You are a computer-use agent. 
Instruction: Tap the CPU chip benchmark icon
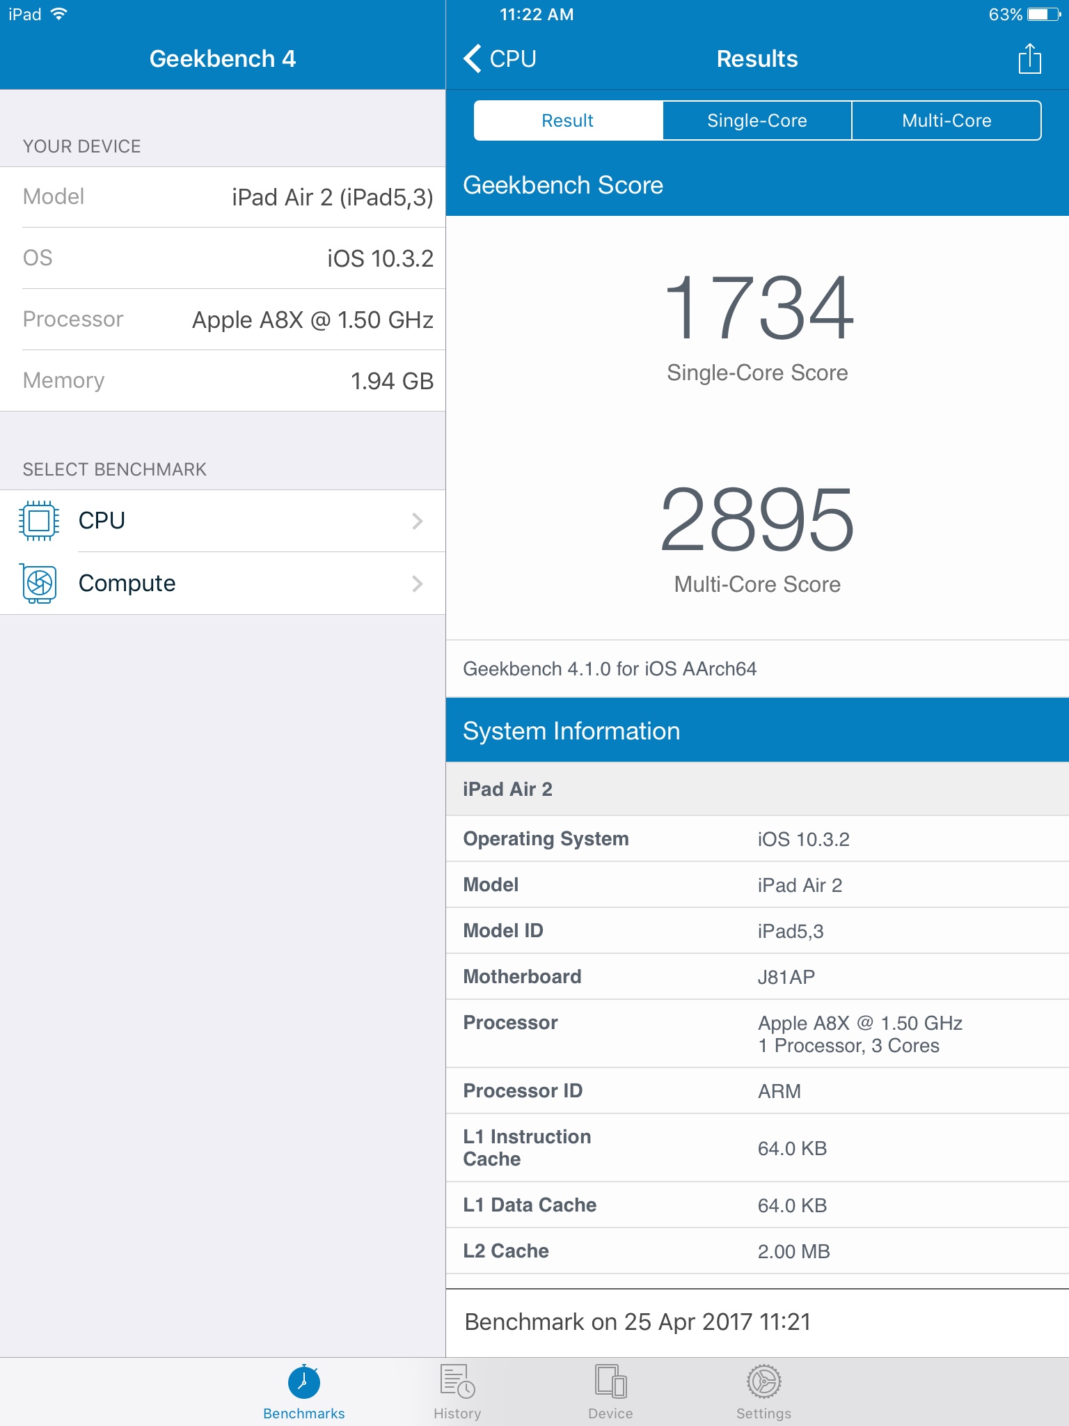tap(39, 521)
